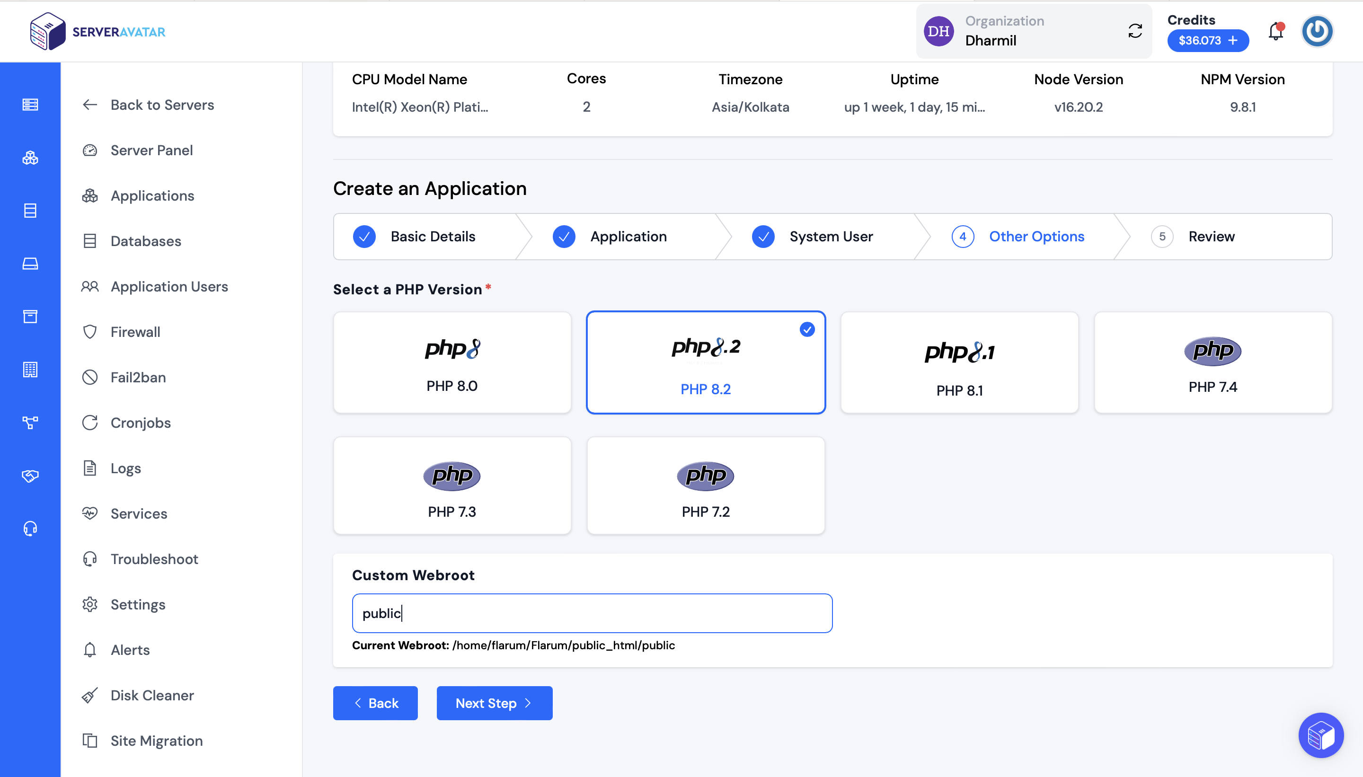Open databases stack icon in blue rail
This screenshot has height=777, width=1363.
[30, 211]
